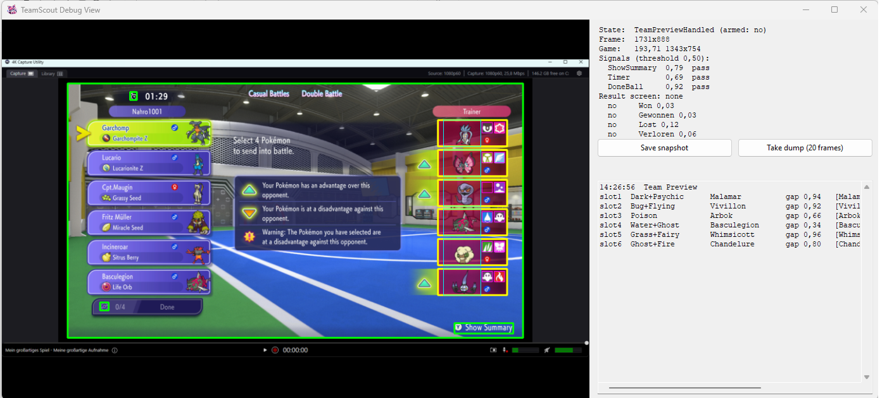Viewport: 880px width, 398px height.
Task: Select Fritz Müller holding Miracle Seed
Action: [x=149, y=222]
